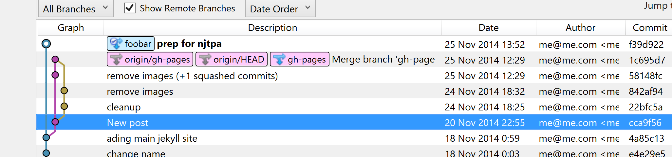The height and width of the screenshot is (157, 672).
Task: Click the graph node for 'cleanup' commit
Action: (x=64, y=106)
